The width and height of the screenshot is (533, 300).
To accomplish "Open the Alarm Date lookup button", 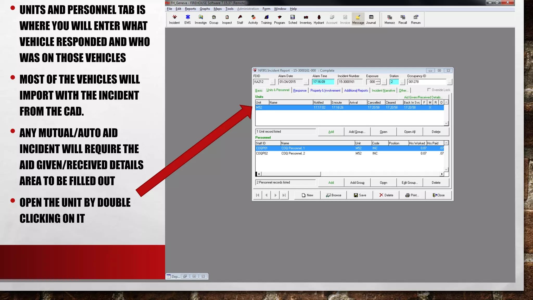I will click(306, 82).
